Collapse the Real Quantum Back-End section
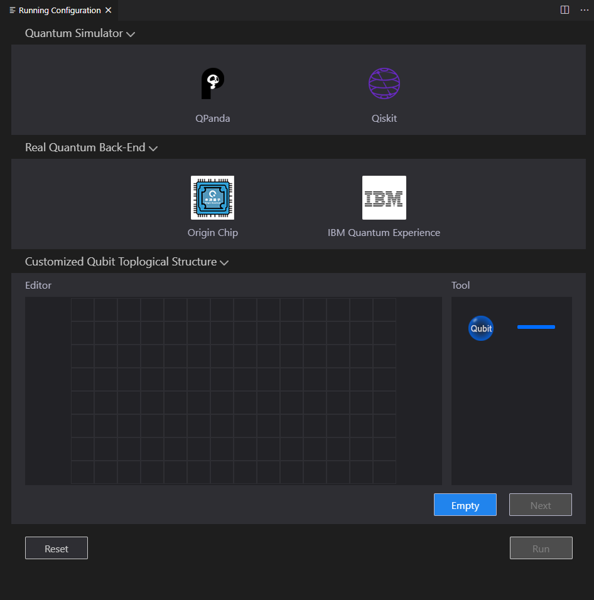 [x=153, y=149]
